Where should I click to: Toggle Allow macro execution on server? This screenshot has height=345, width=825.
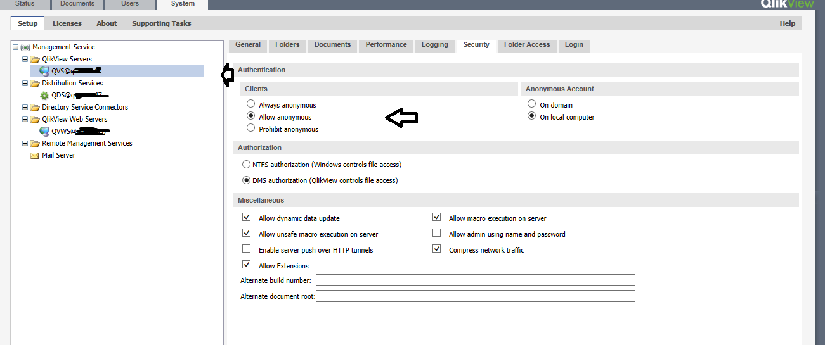(x=436, y=217)
